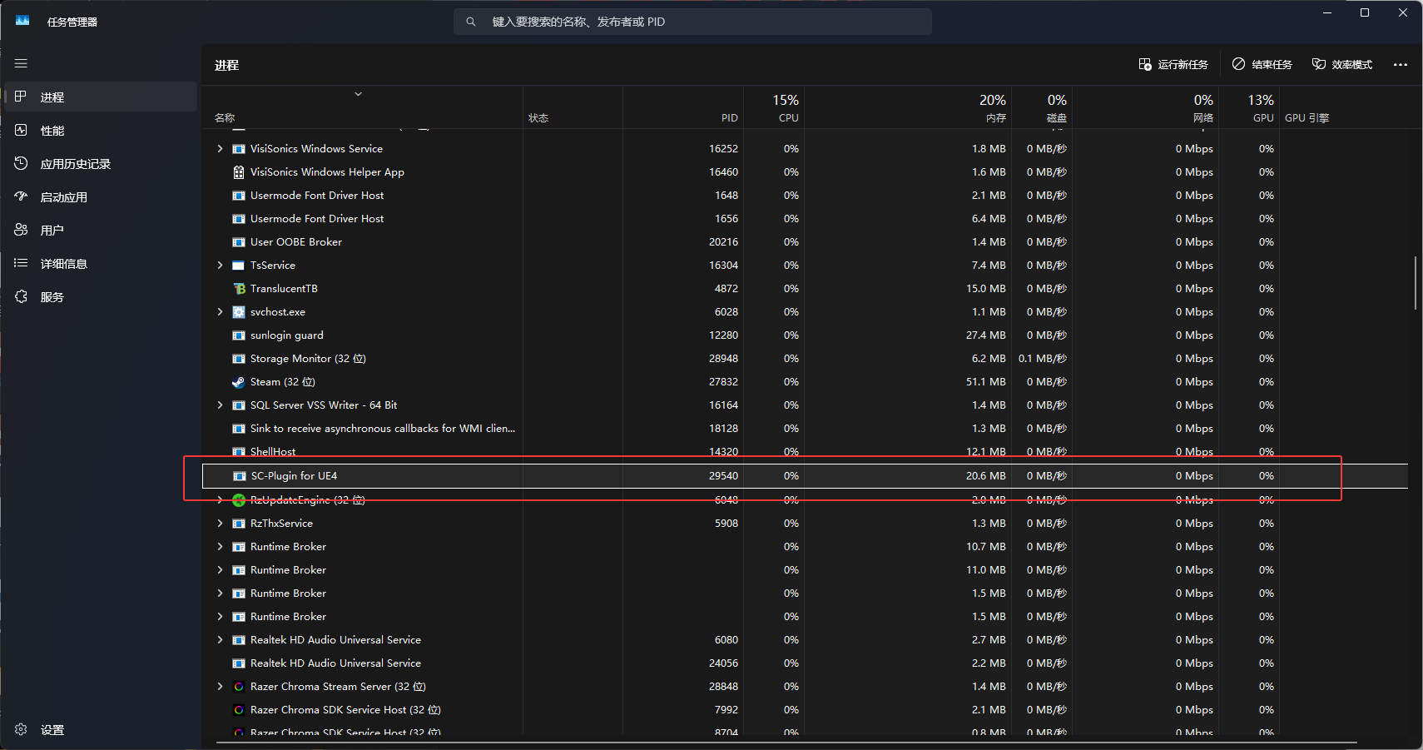This screenshot has height=750, width=1423.
Task: Click the GPU engine column header
Action: click(1306, 118)
